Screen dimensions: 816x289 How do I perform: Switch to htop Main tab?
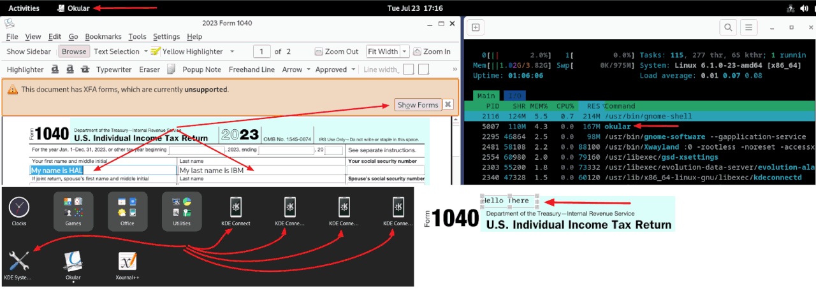tap(486, 95)
